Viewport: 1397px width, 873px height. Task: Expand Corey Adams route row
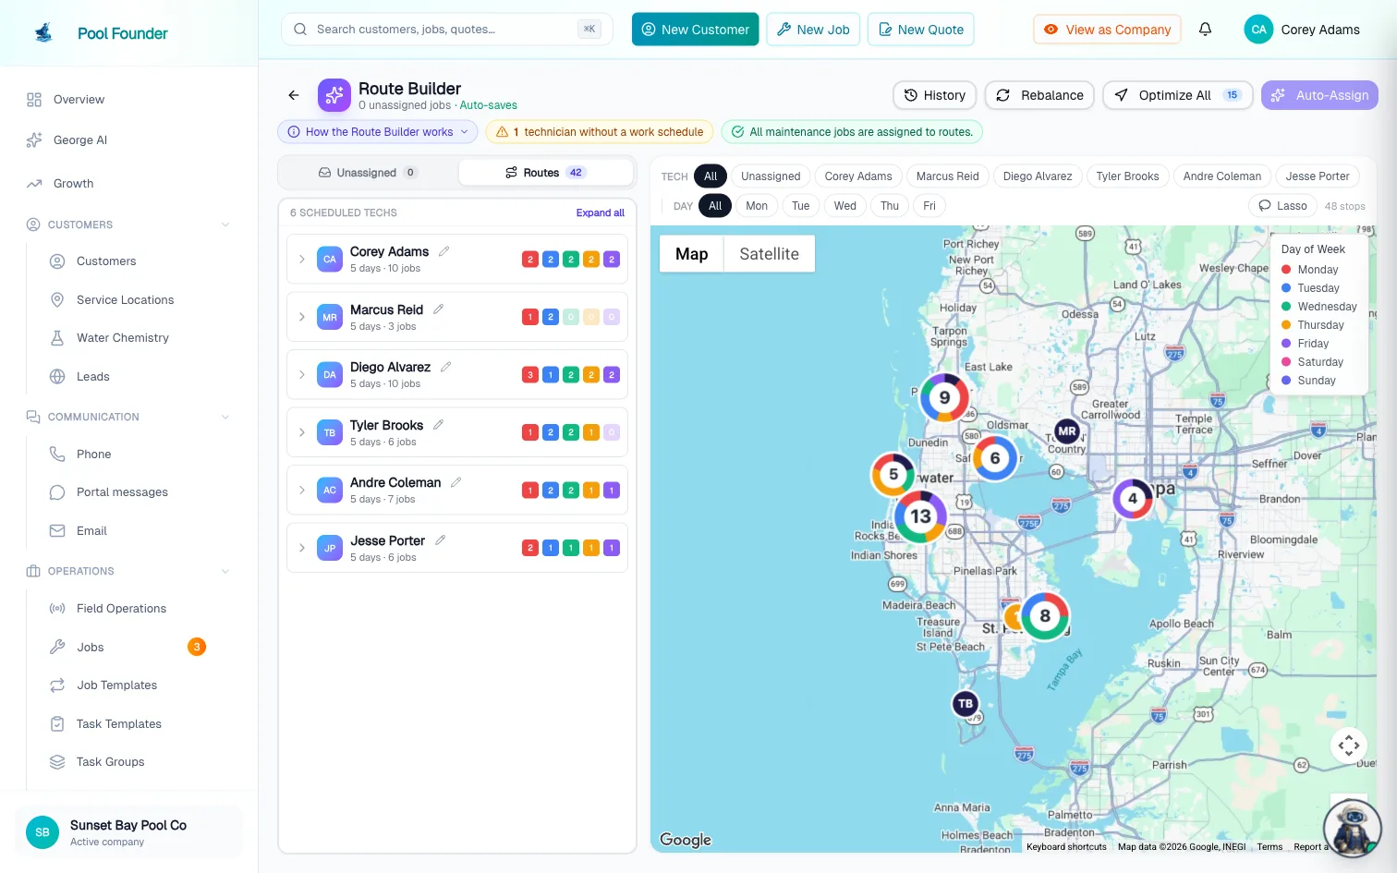302,260
